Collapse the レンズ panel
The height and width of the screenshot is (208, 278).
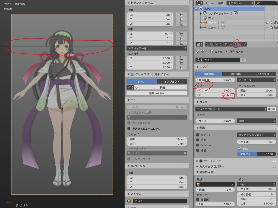click(197, 67)
